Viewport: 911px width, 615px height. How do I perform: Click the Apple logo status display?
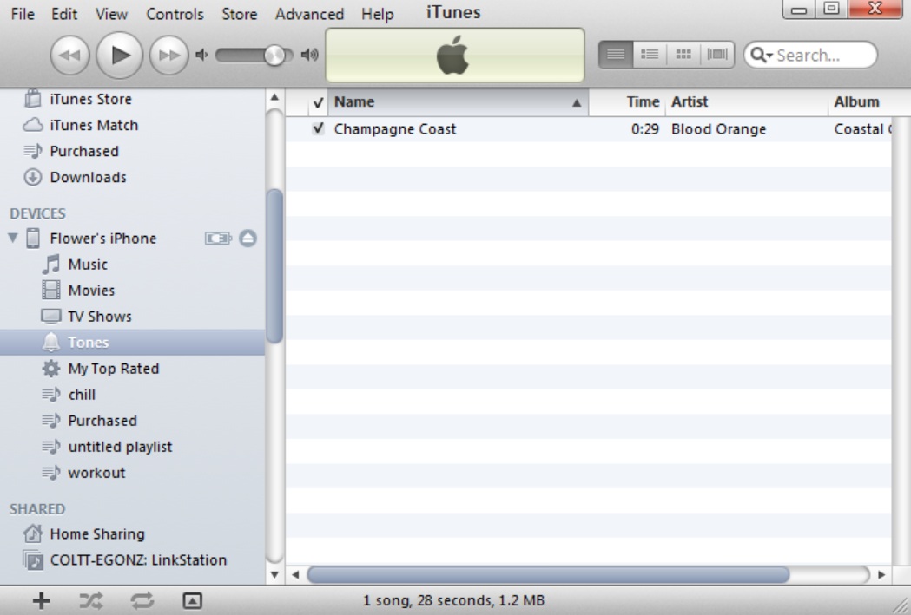[x=452, y=56]
